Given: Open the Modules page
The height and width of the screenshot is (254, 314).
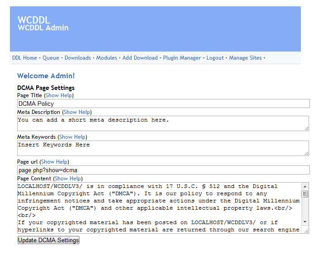Looking at the screenshot, I should (107, 58).
